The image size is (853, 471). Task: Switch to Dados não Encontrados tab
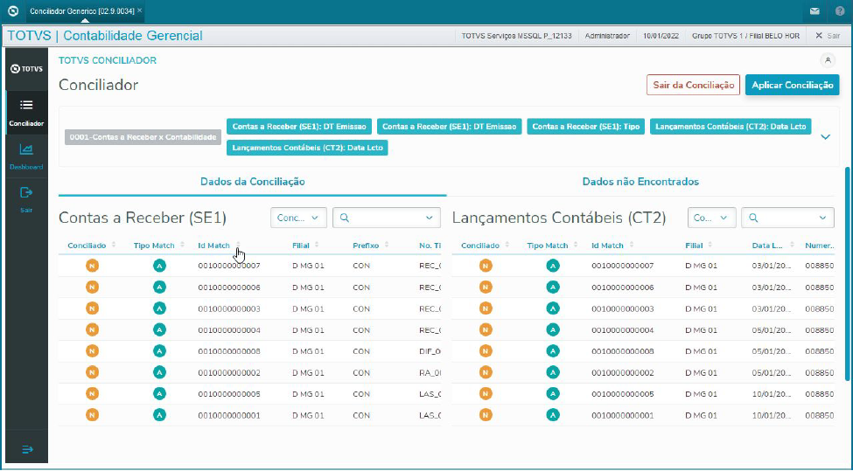(640, 182)
